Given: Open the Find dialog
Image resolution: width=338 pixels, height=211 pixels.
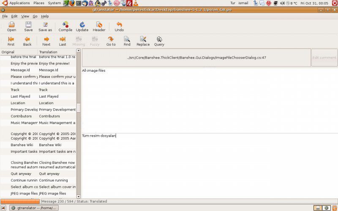Looking at the screenshot, I should 127,41.
